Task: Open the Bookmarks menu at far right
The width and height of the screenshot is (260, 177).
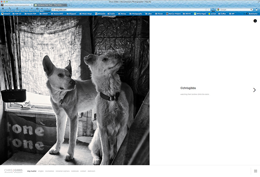Action: tap(251, 14)
